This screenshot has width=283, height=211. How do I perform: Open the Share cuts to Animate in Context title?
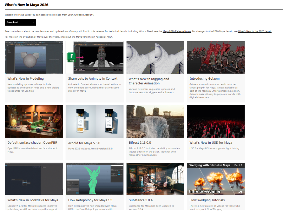coord(92,79)
